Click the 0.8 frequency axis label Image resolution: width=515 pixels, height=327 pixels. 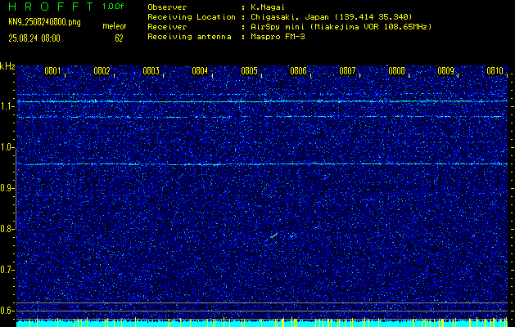pos(6,229)
